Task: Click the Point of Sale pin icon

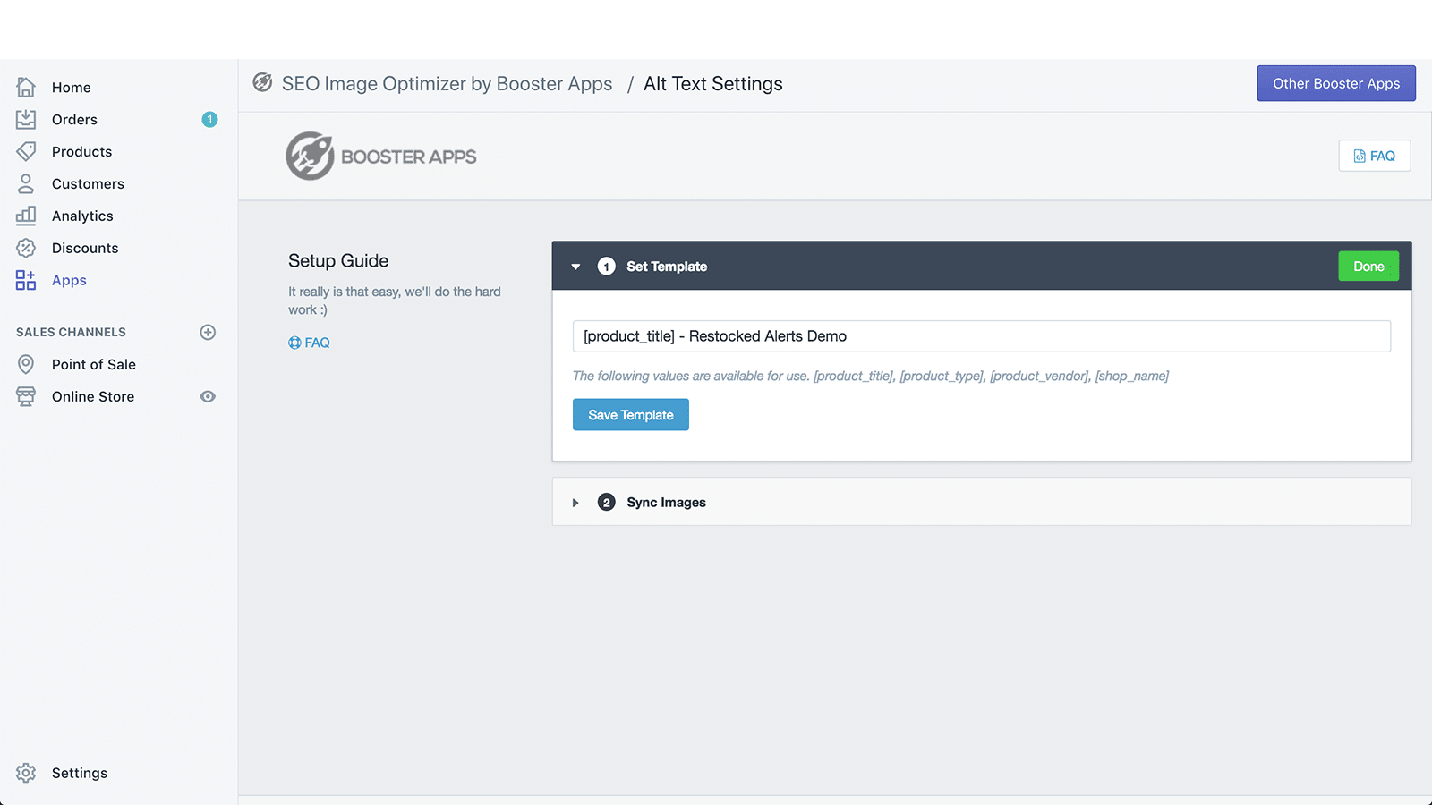Action: [26, 364]
